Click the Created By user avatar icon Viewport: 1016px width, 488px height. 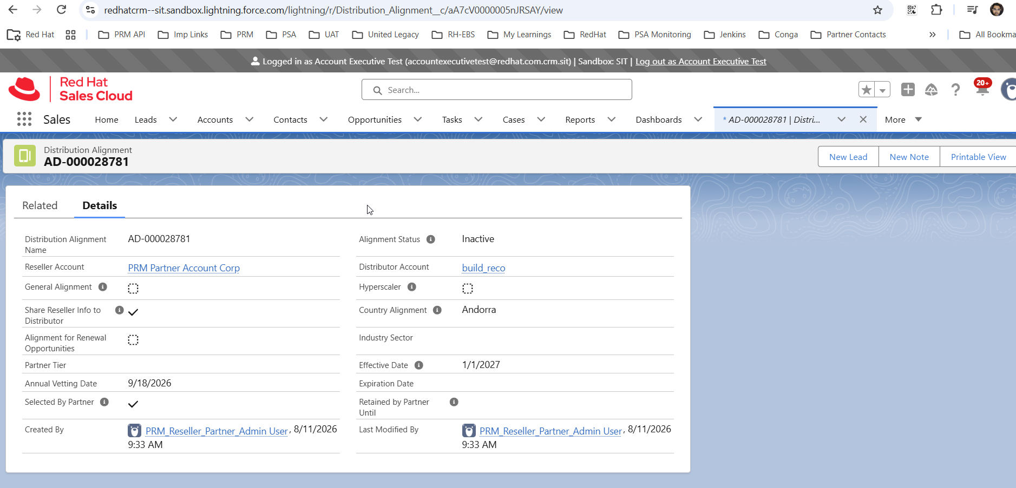point(135,431)
